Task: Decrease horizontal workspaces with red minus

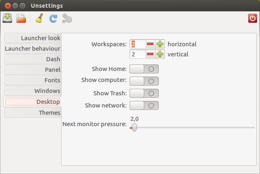Action: point(150,44)
